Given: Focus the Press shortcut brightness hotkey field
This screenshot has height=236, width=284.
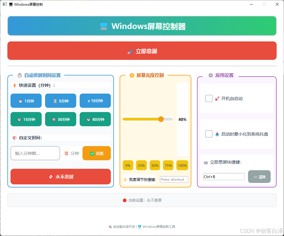Looking at the screenshot, I should coord(174,180).
